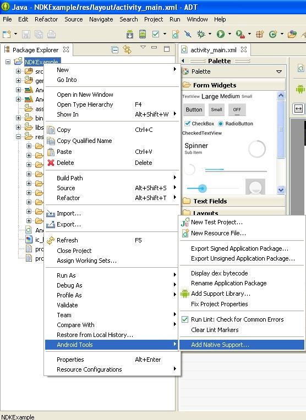Open the Android Virtual Device Manager icon

pyautogui.click(x=143, y=34)
